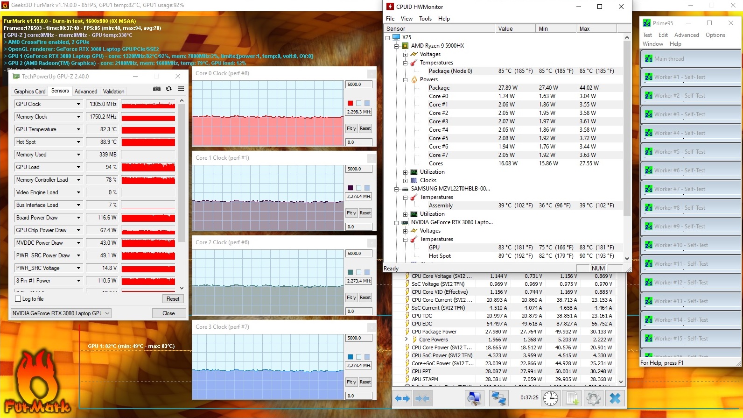Open the Hot Spot sensor dropdown
743x418 pixels.
[x=78, y=142]
